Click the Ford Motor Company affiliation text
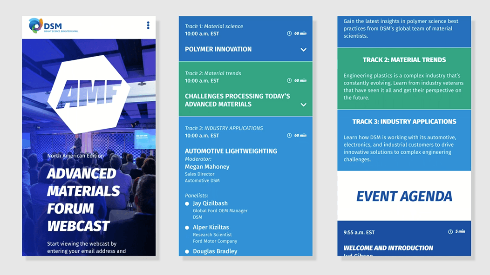The width and height of the screenshot is (490, 275). coord(215,241)
